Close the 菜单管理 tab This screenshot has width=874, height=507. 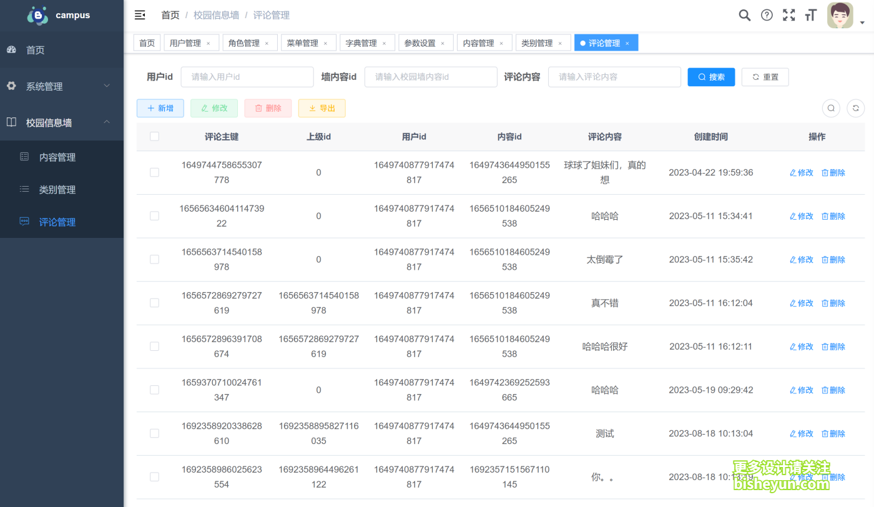[325, 44]
